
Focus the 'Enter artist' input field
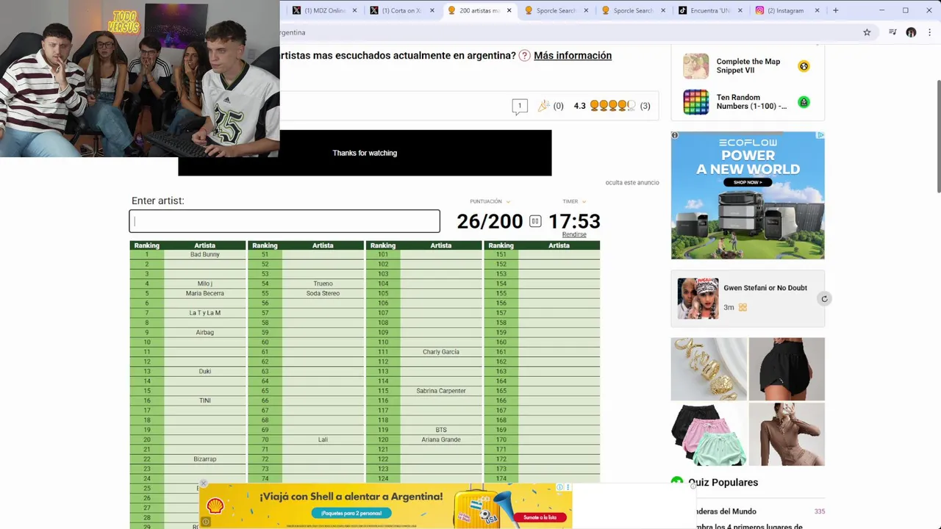tap(285, 221)
